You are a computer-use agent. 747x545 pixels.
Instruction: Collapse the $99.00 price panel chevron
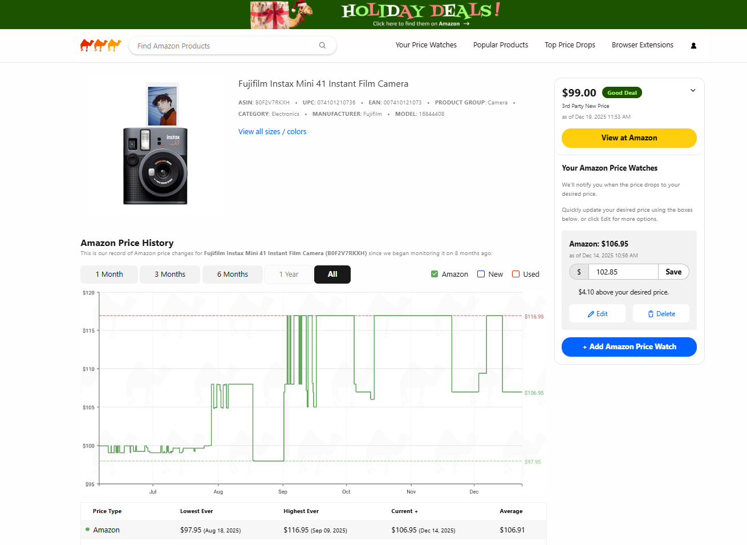pos(693,90)
